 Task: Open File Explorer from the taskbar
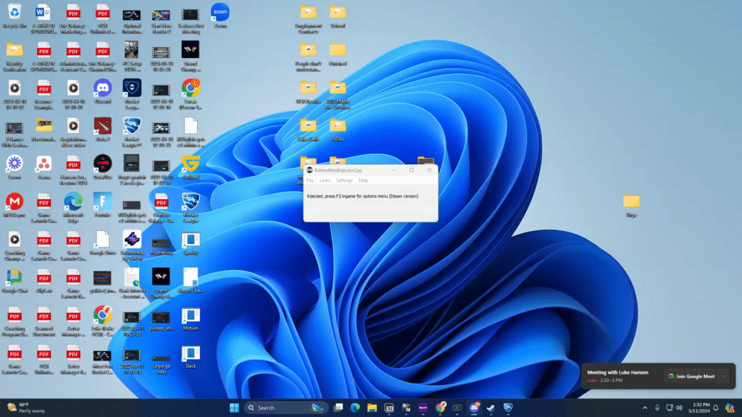pos(372,408)
